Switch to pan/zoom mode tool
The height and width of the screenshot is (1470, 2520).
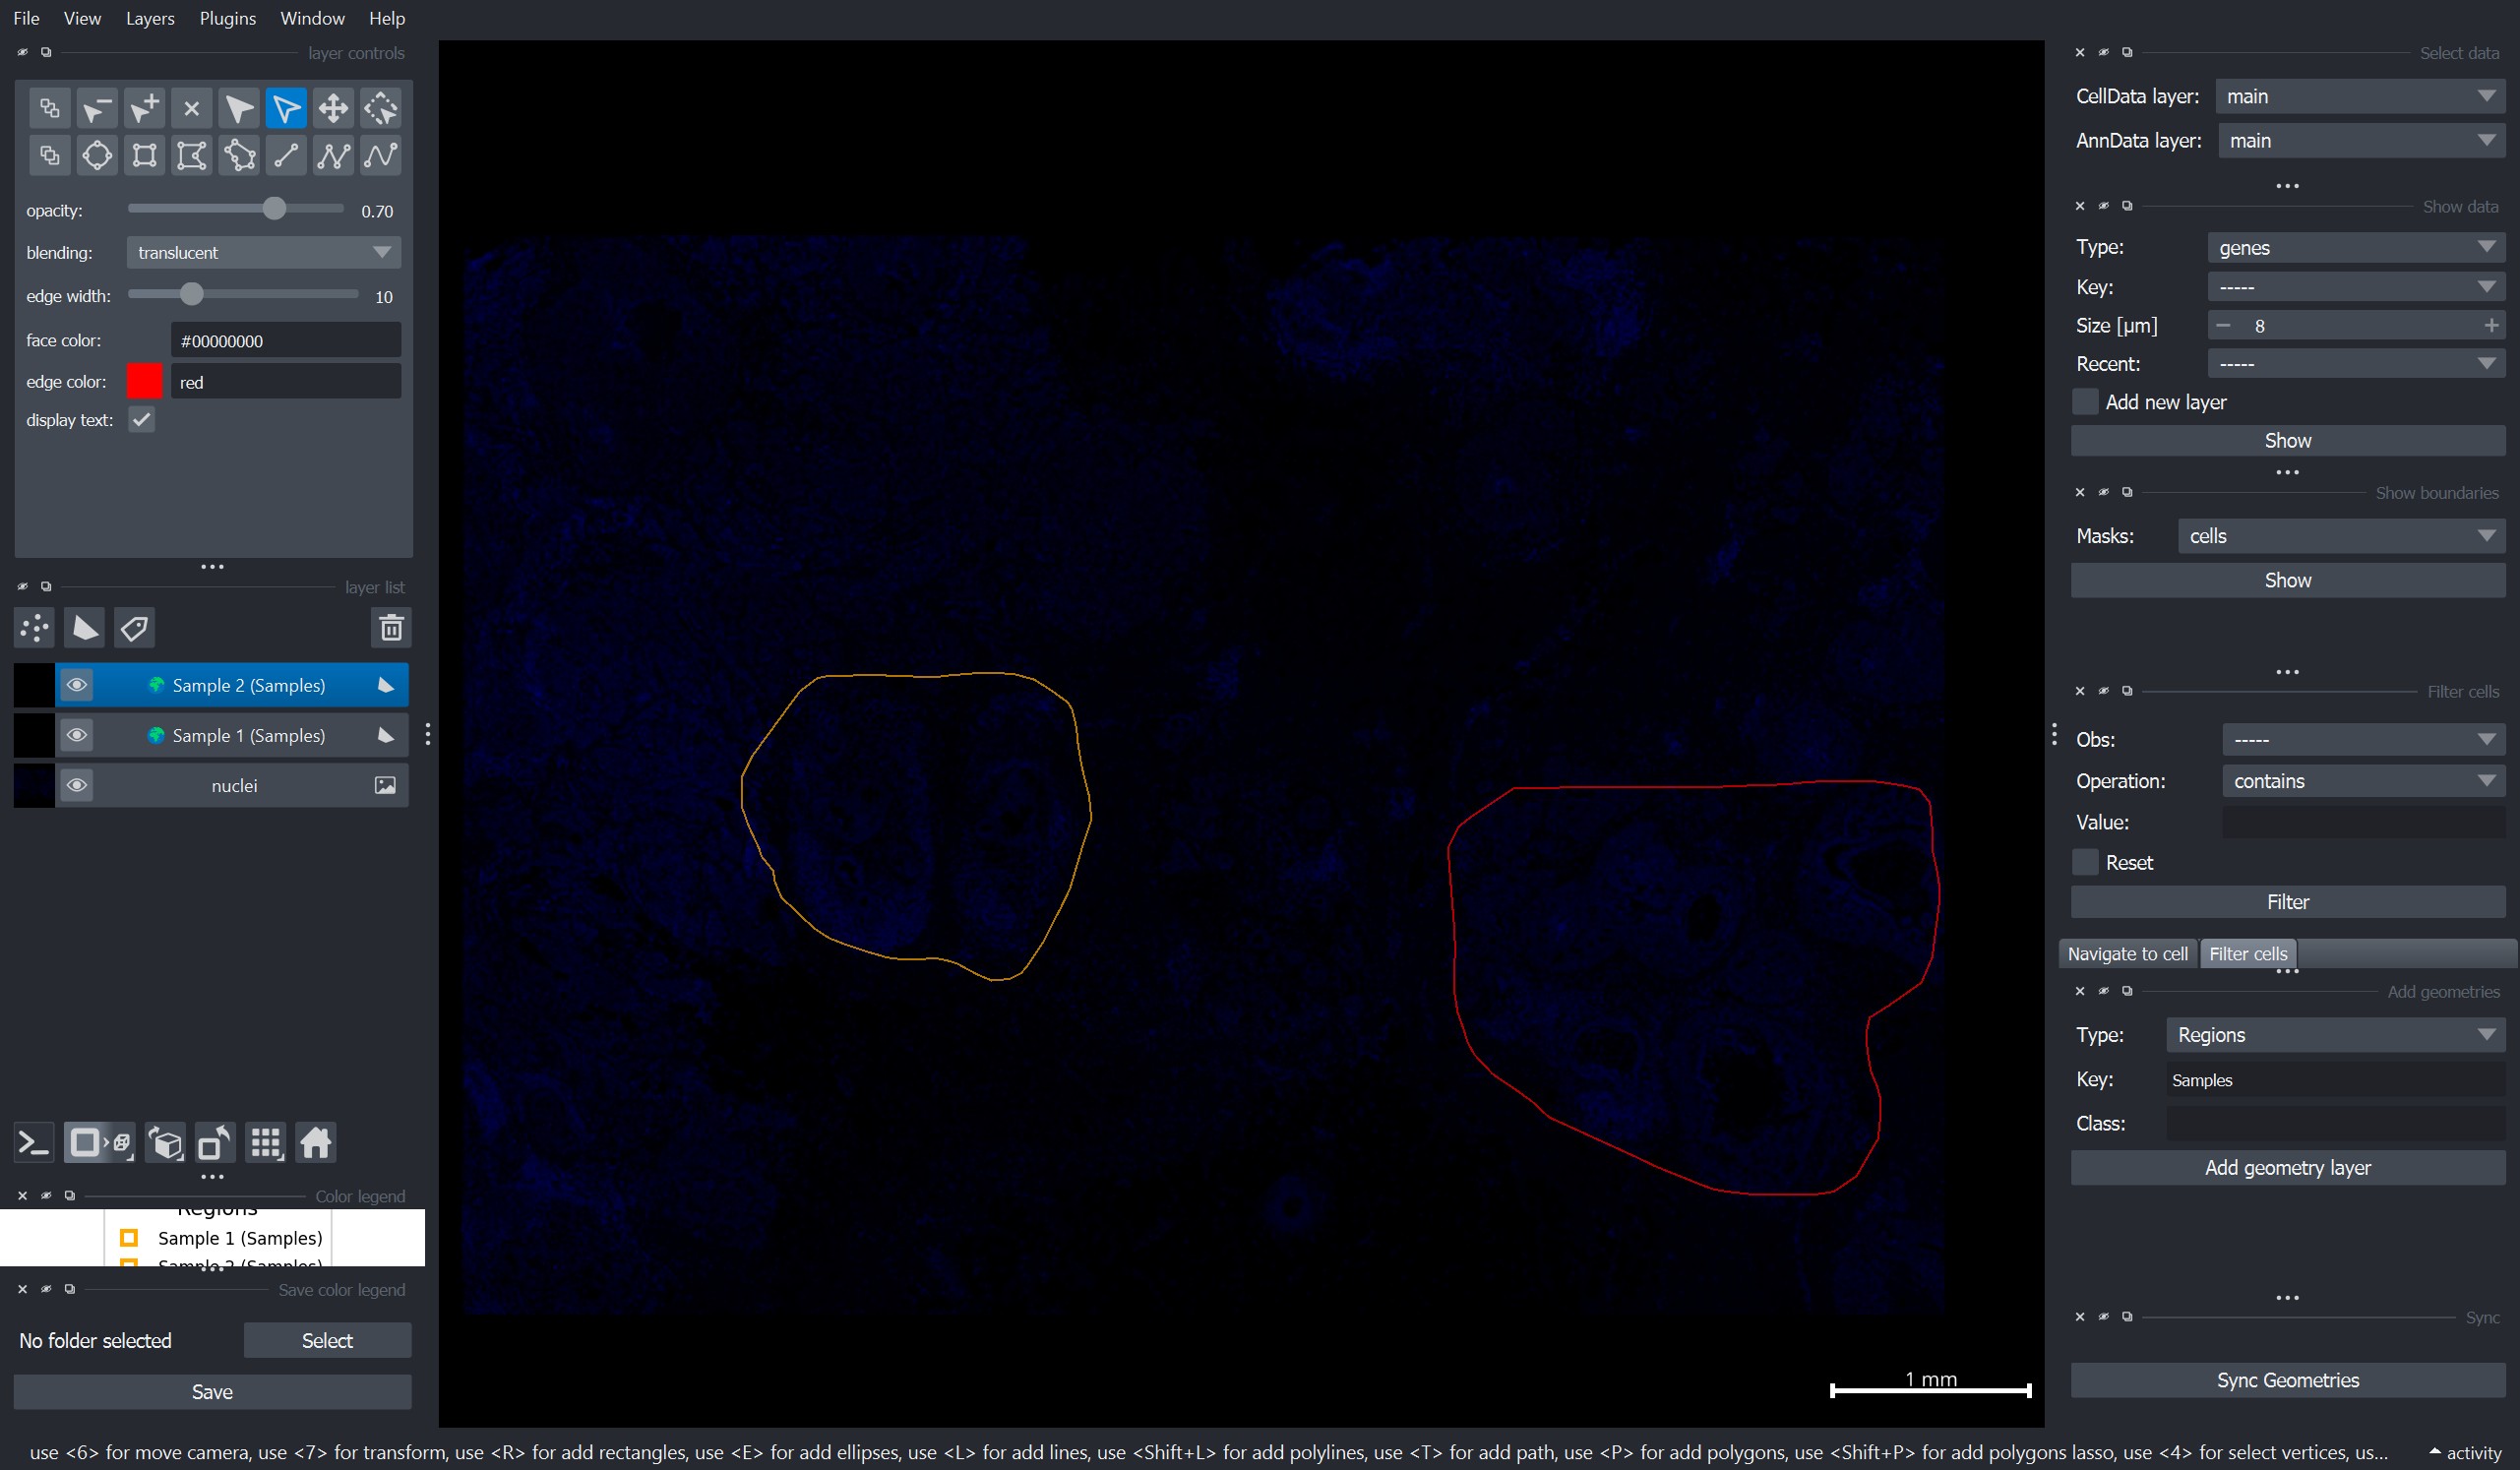click(333, 108)
